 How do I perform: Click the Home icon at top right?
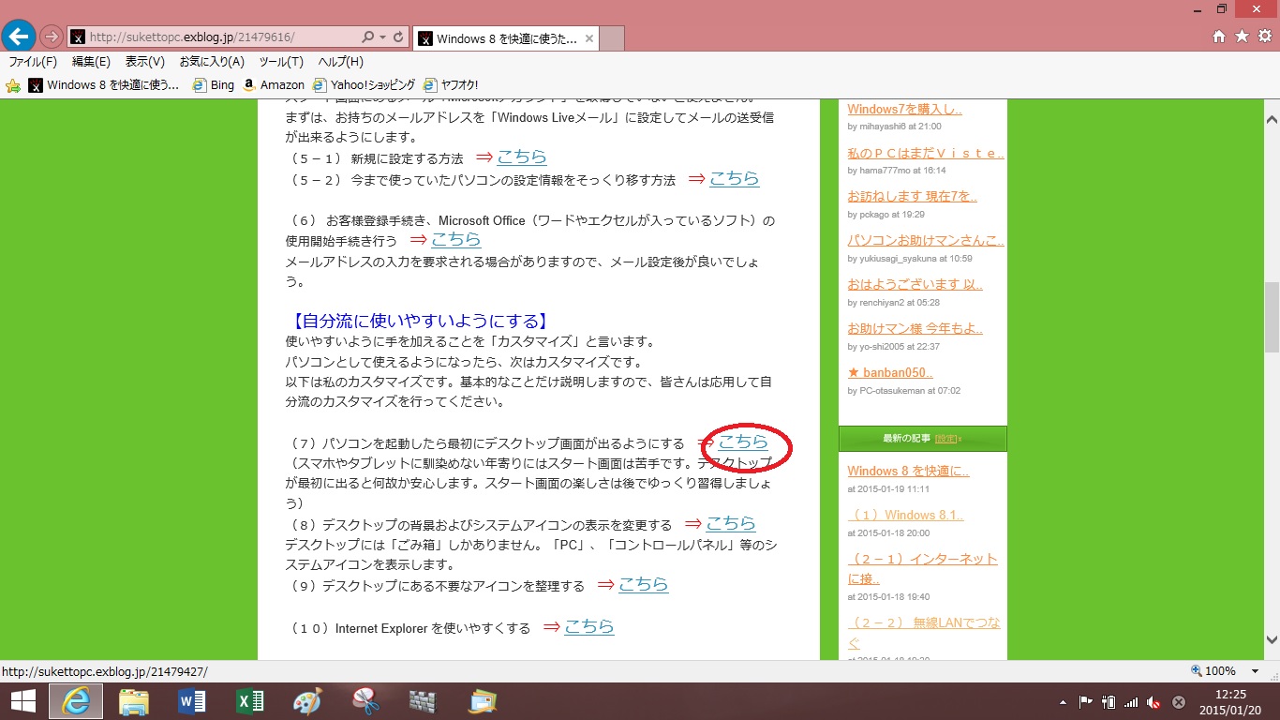pos(1219,37)
